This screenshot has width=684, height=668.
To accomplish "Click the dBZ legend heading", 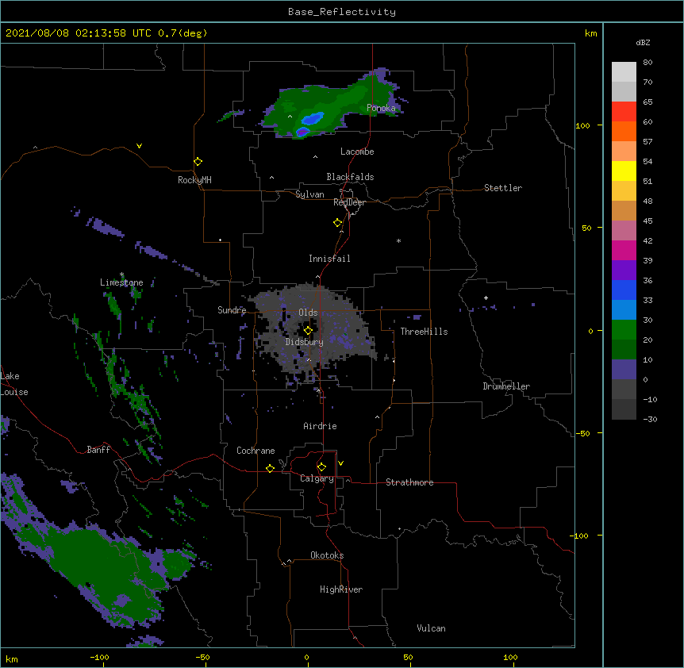I will 643,43.
